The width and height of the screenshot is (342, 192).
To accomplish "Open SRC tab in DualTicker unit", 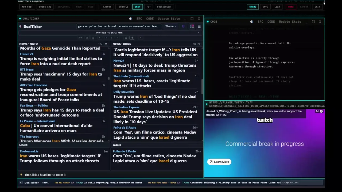I will click(139, 19).
